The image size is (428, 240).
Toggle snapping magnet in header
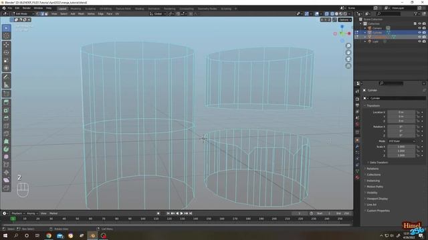pyautogui.click(x=178, y=13)
